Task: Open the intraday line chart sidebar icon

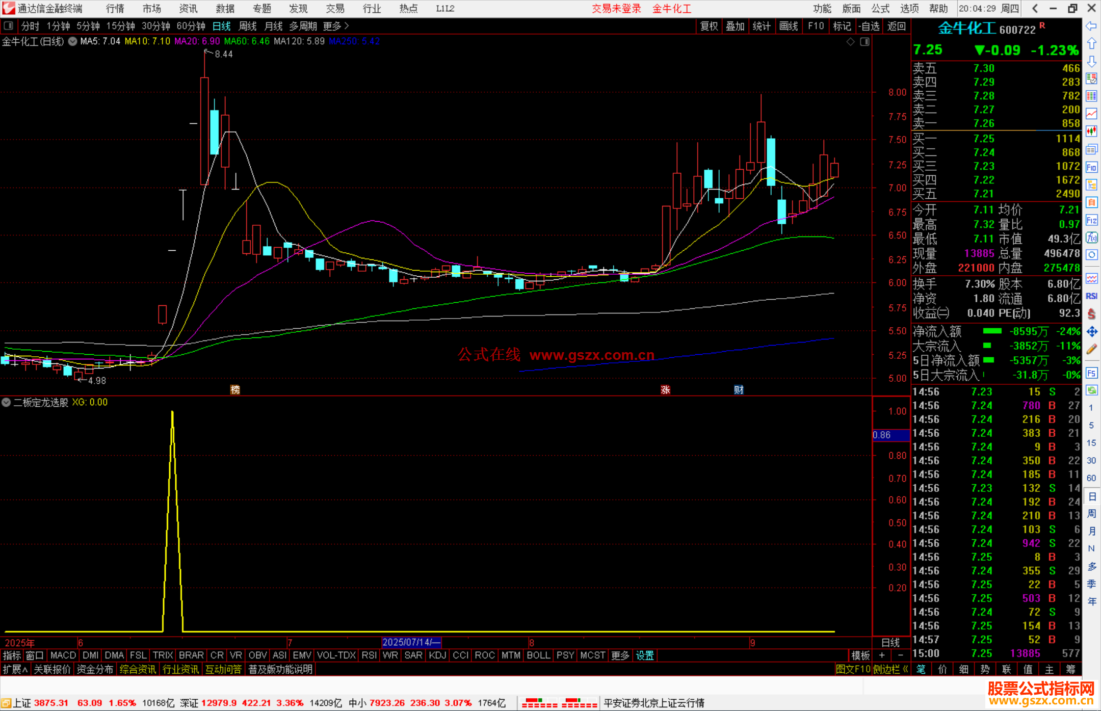Action: (x=1091, y=114)
